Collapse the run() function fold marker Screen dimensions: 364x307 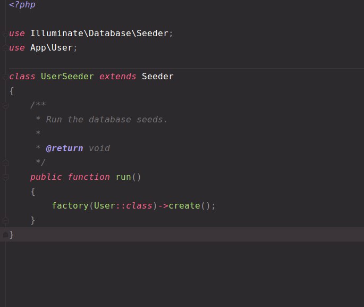pyautogui.click(x=5, y=178)
